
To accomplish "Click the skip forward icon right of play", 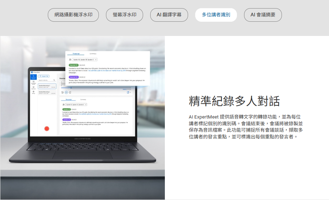I will tap(70, 92).
